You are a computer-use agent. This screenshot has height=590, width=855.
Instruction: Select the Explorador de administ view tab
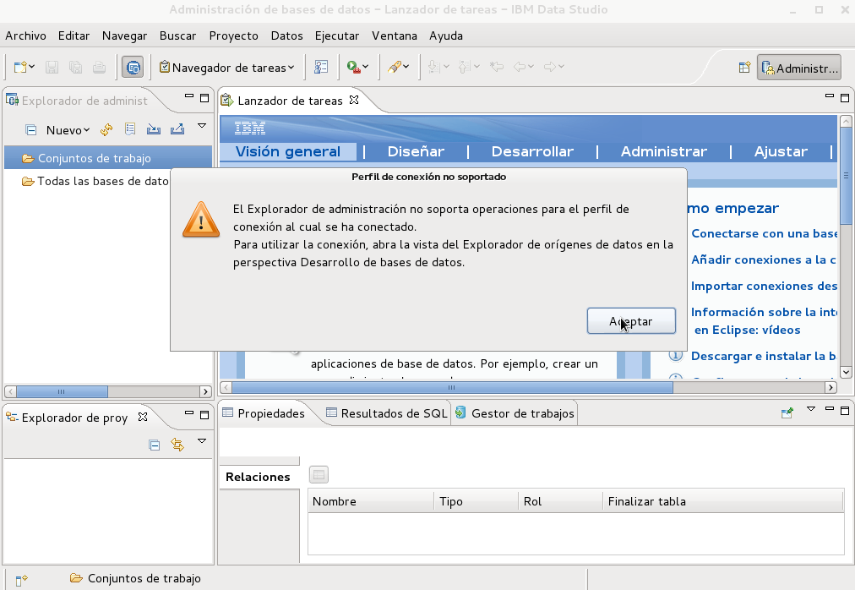(x=77, y=101)
